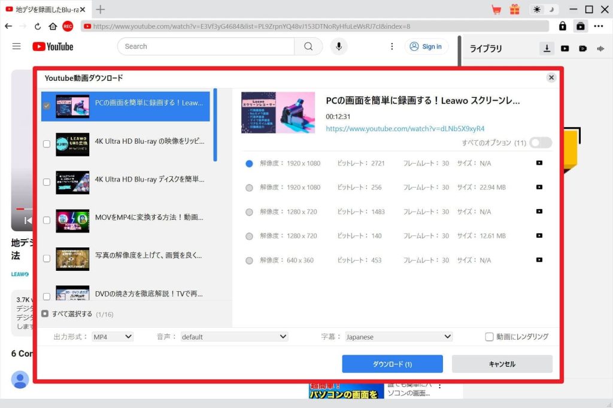Open the shopping cart icon
Screen dimensions: 613x408
pyautogui.click(x=496, y=9)
